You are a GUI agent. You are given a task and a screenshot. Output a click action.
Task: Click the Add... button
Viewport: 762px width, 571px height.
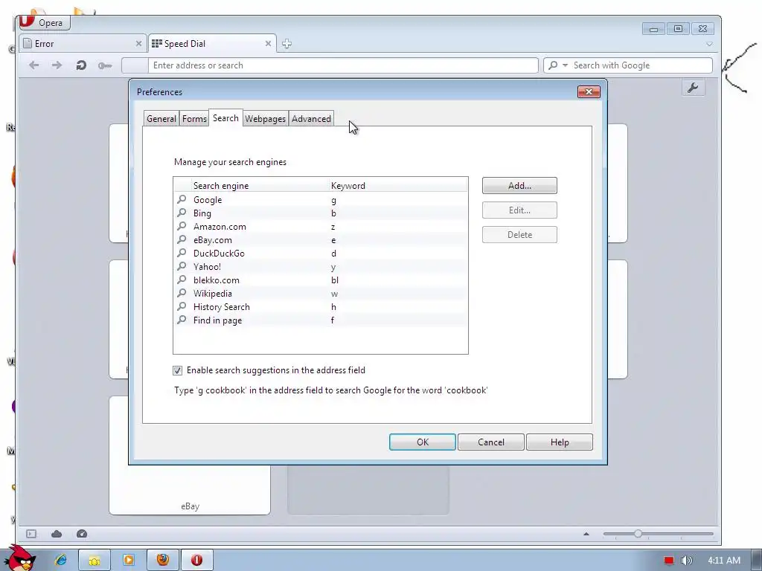(x=519, y=185)
